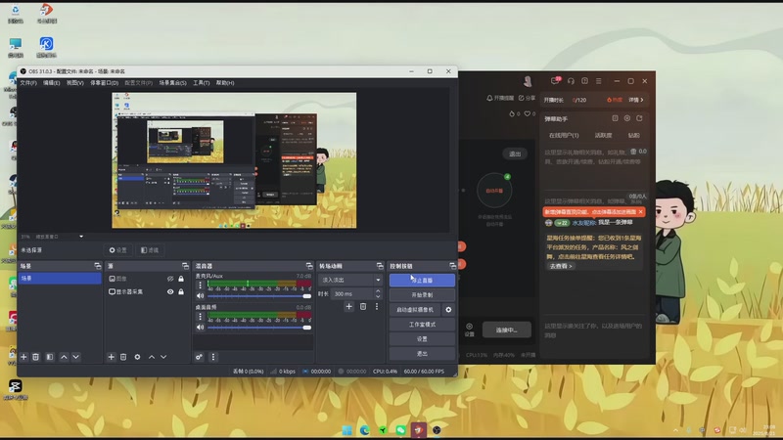Open desktop audio track options dots
This screenshot has width=783, height=440.
pos(201,317)
